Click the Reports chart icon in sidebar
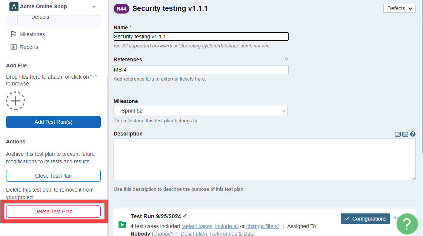423x236 pixels. pyautogui.click(x=14, y=47)
